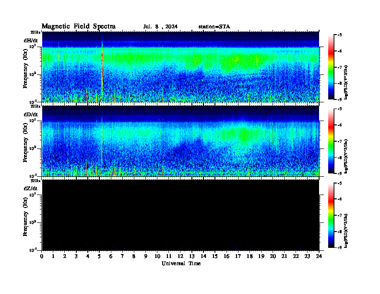Image resolution: width=380 pixels, height=294 pixels.
Task: Click hour 19 on the Universal Time axis
Action: [x=261, y=257]
